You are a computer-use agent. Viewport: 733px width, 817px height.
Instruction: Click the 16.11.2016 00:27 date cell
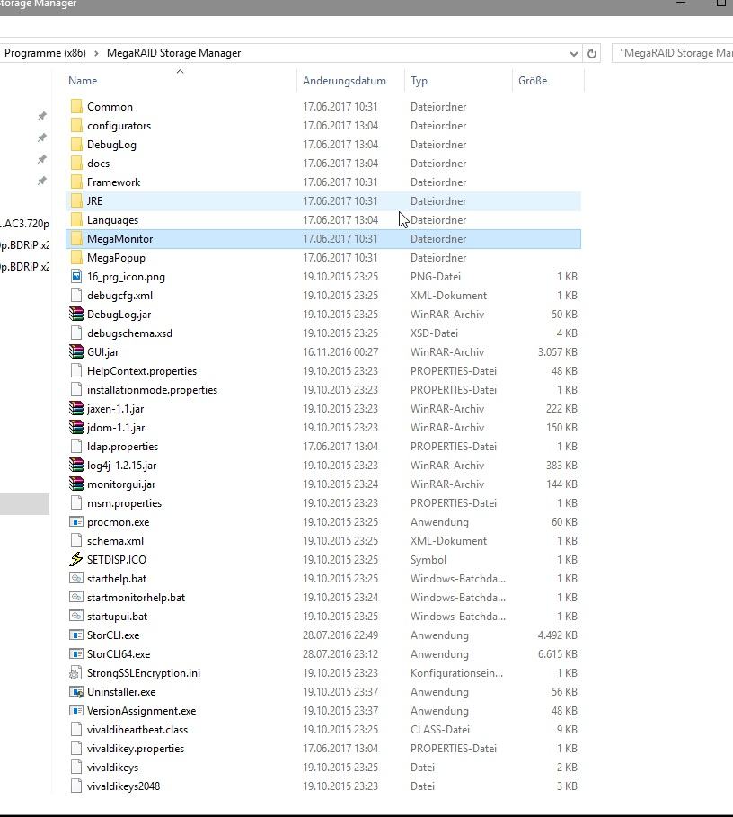click(x=340, y=352)
